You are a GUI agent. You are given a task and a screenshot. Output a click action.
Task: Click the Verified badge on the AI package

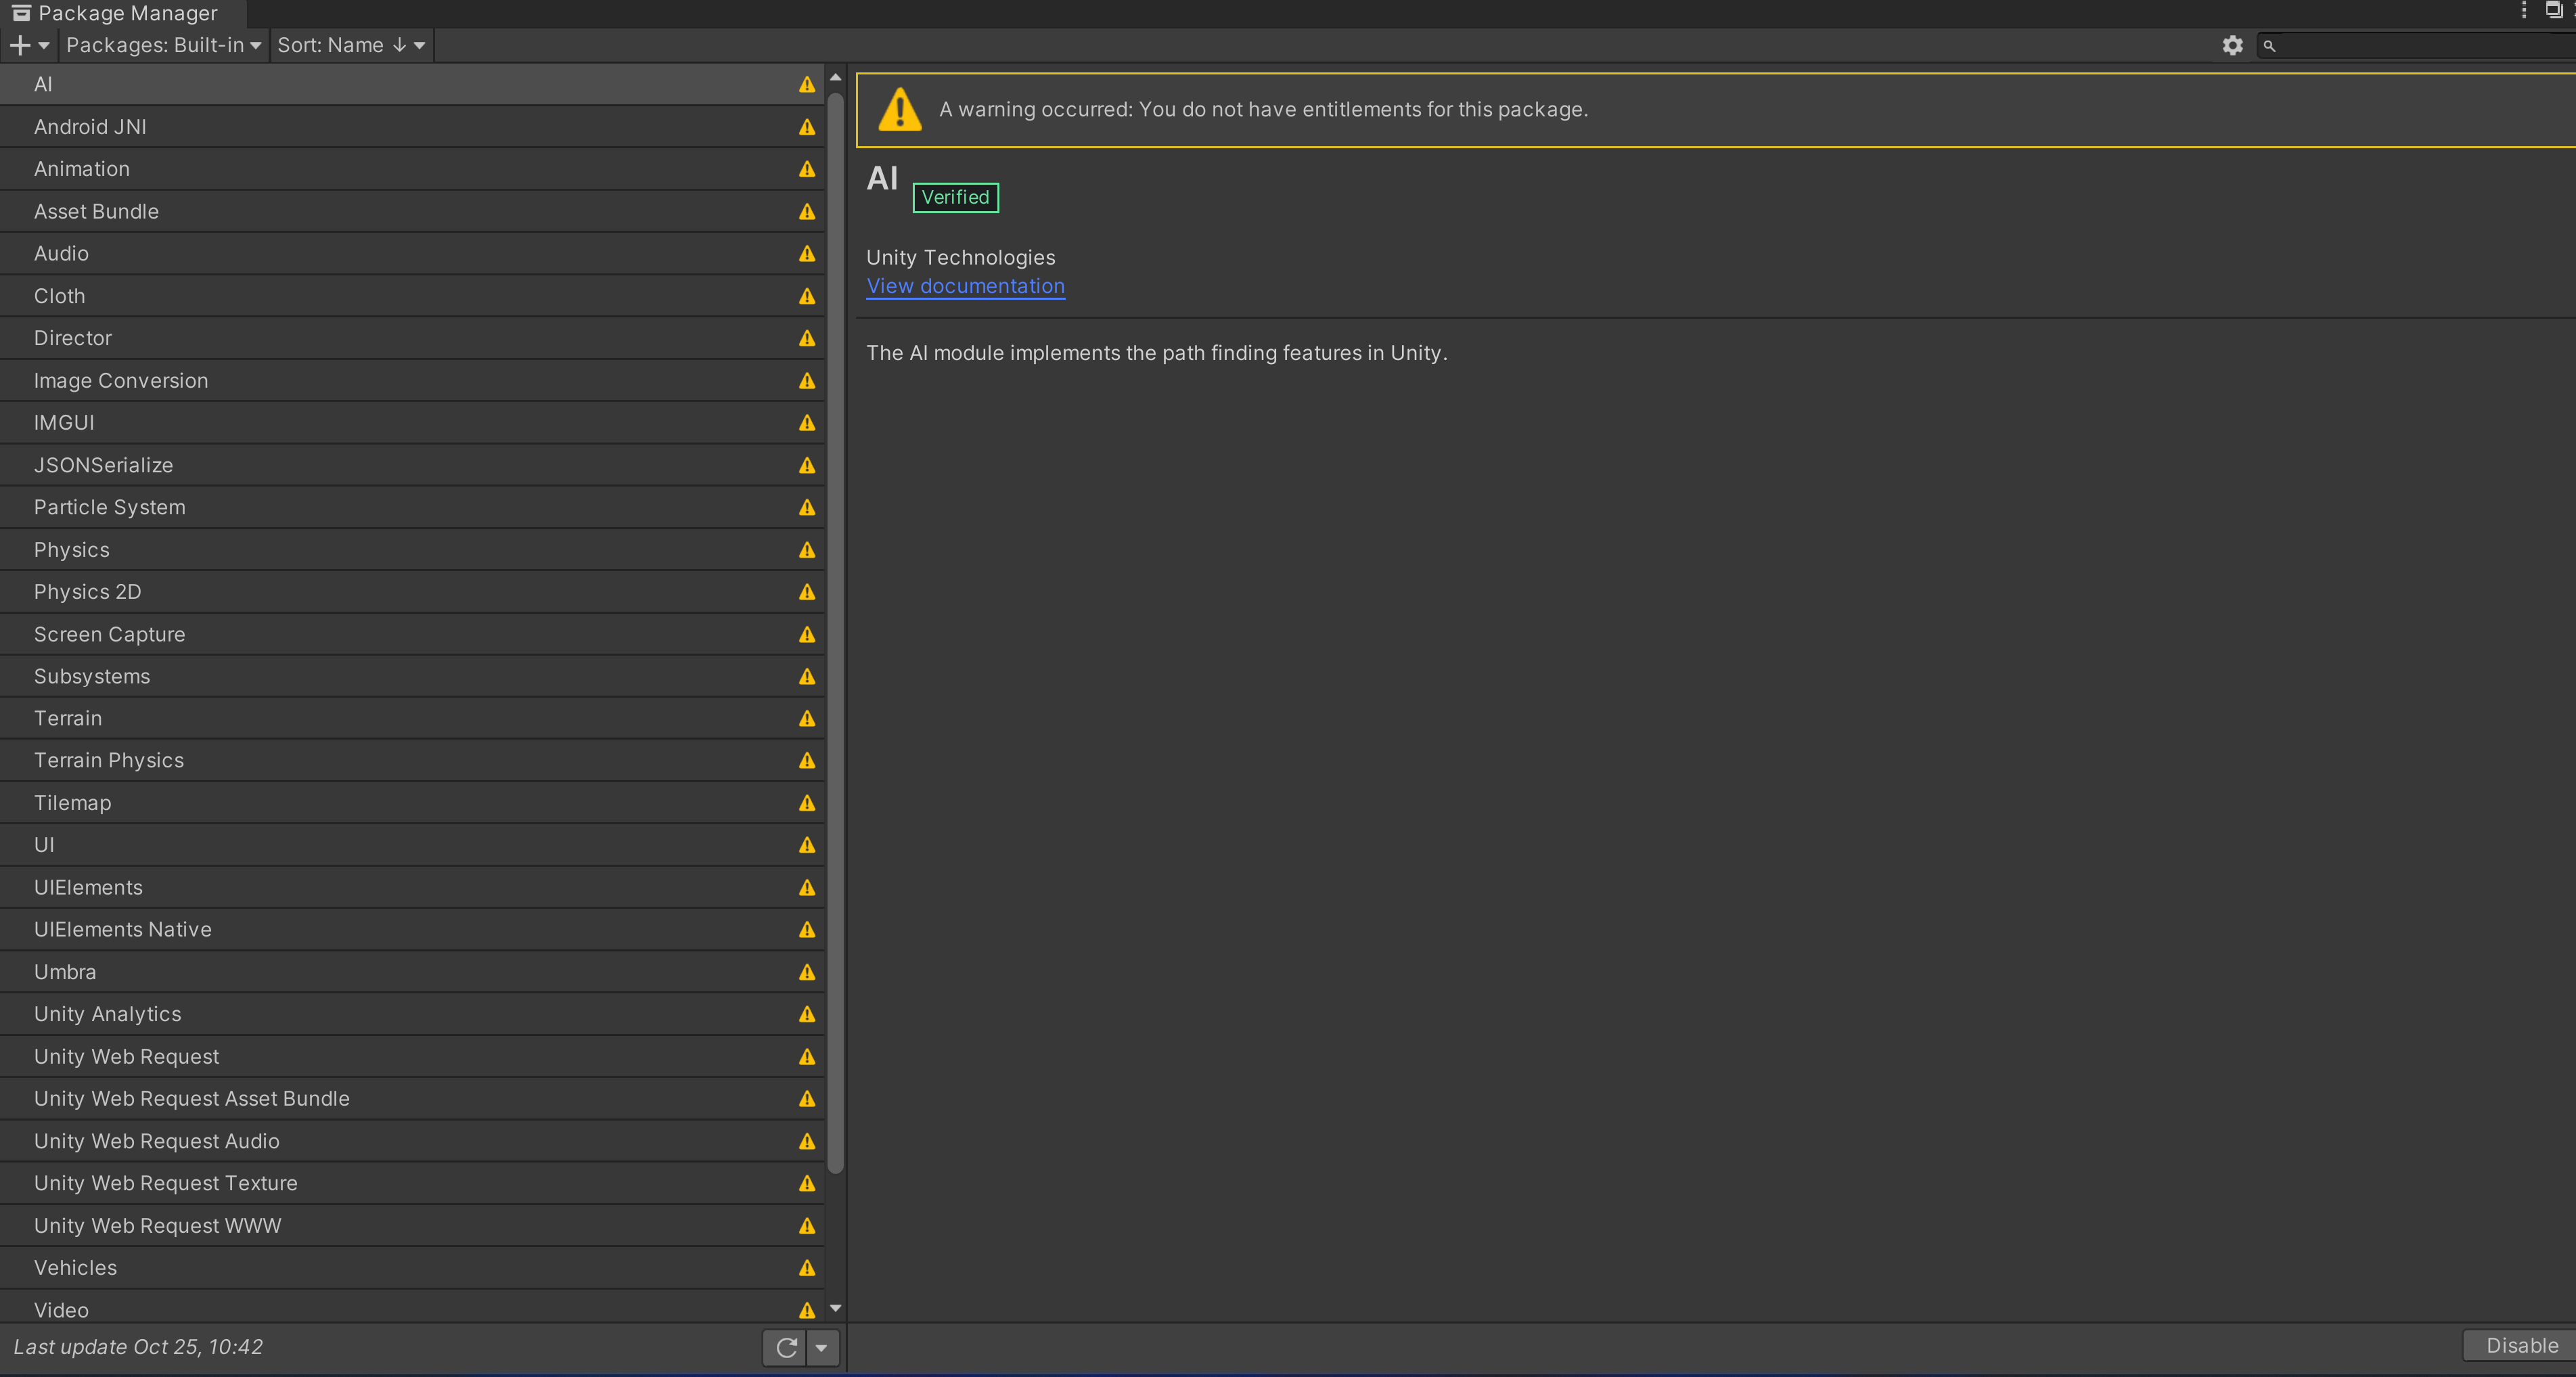[954, 197]
